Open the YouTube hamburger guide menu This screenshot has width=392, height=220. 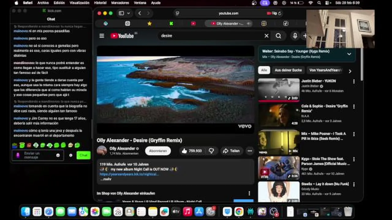coord(102,36)
